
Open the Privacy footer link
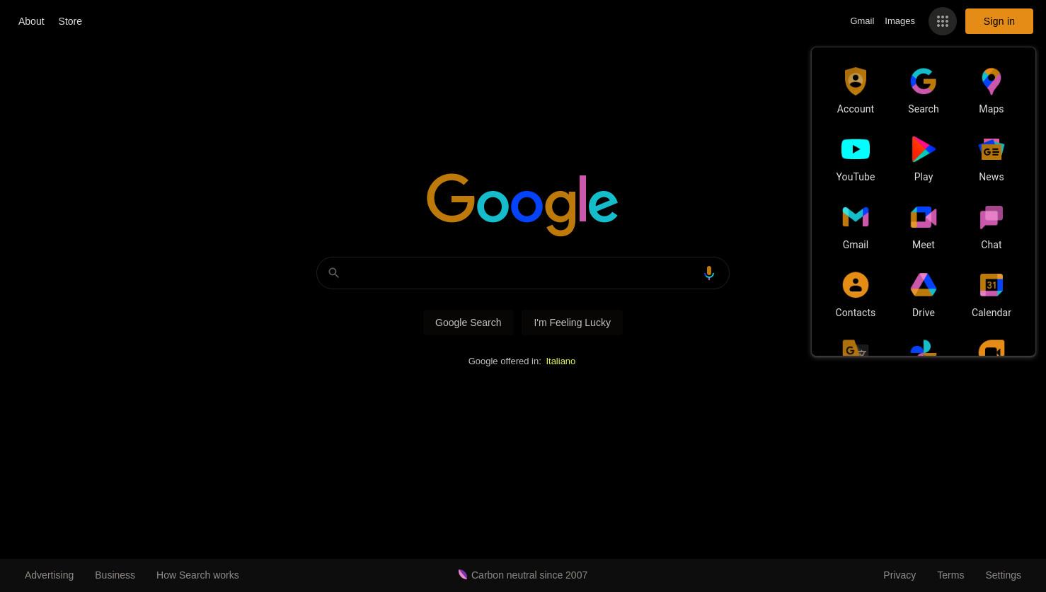[900, 575]
